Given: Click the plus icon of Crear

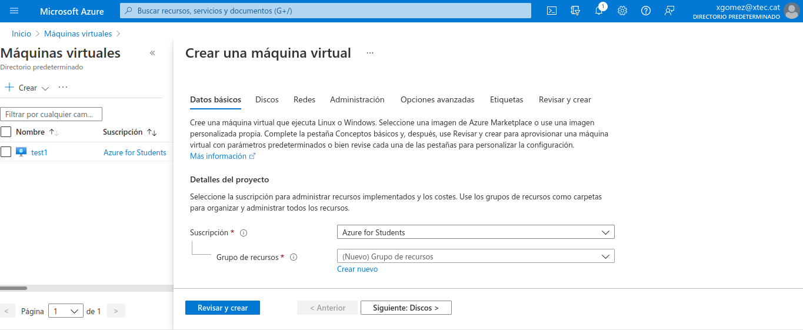Looking at the screenshot, I should pyautogui.click(x=9, y=87).
